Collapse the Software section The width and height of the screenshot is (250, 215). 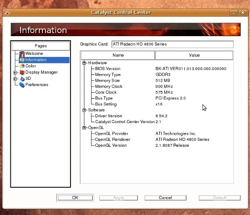pyautogui.click(x=84, y=110)
